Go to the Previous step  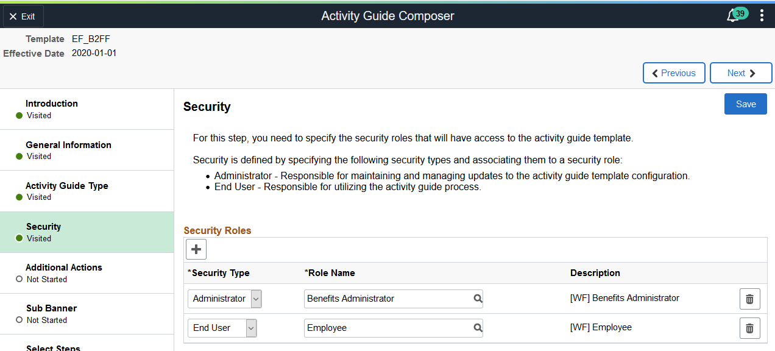click(x=674, y=73)
